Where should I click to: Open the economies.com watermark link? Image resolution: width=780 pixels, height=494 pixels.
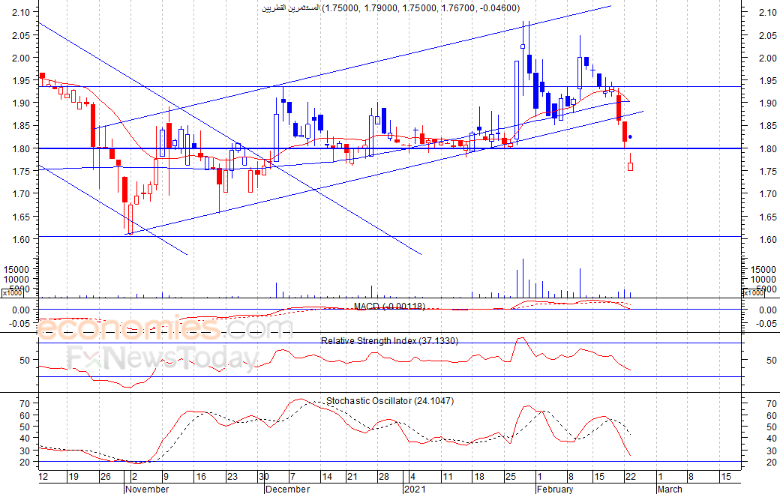pos(165,328)
